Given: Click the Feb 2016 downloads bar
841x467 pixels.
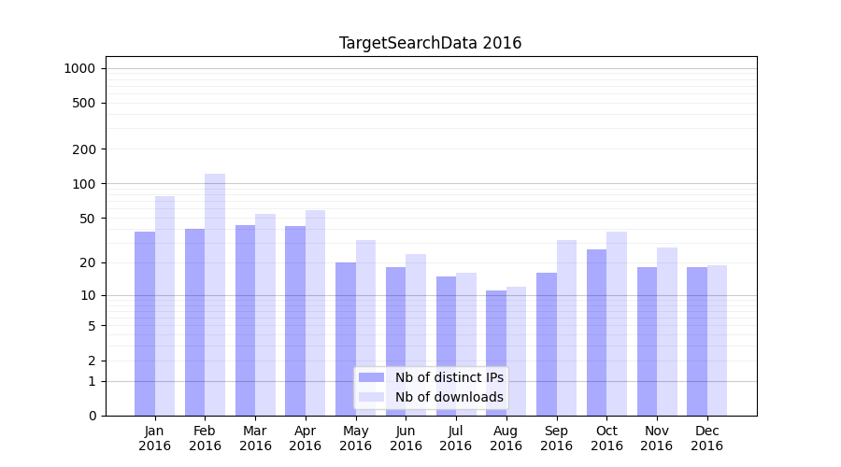Looking at the screenshot, I should (215, 294).
